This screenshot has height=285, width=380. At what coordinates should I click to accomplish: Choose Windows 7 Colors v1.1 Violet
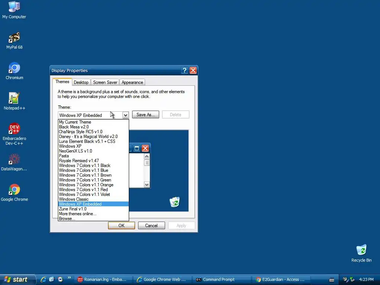coord(93,194)
